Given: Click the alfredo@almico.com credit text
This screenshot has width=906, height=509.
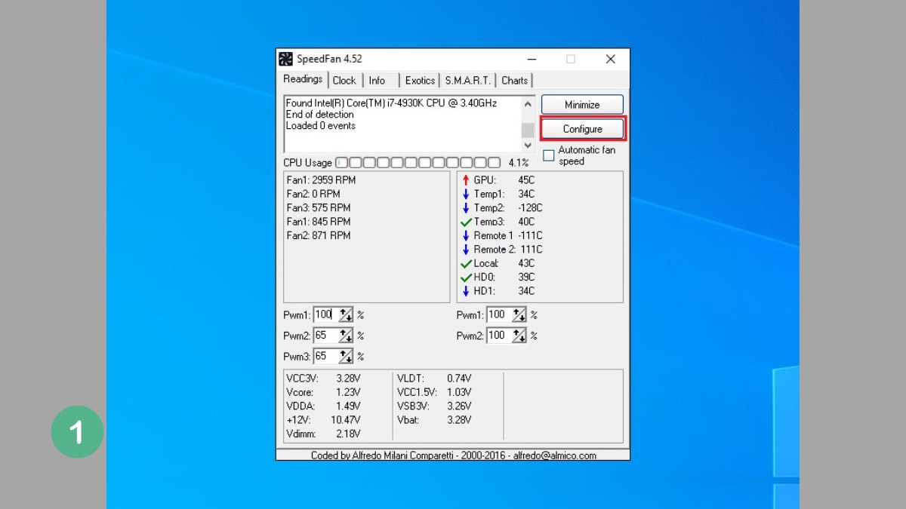Looking at the screenshot, I should tap(554, 455).
